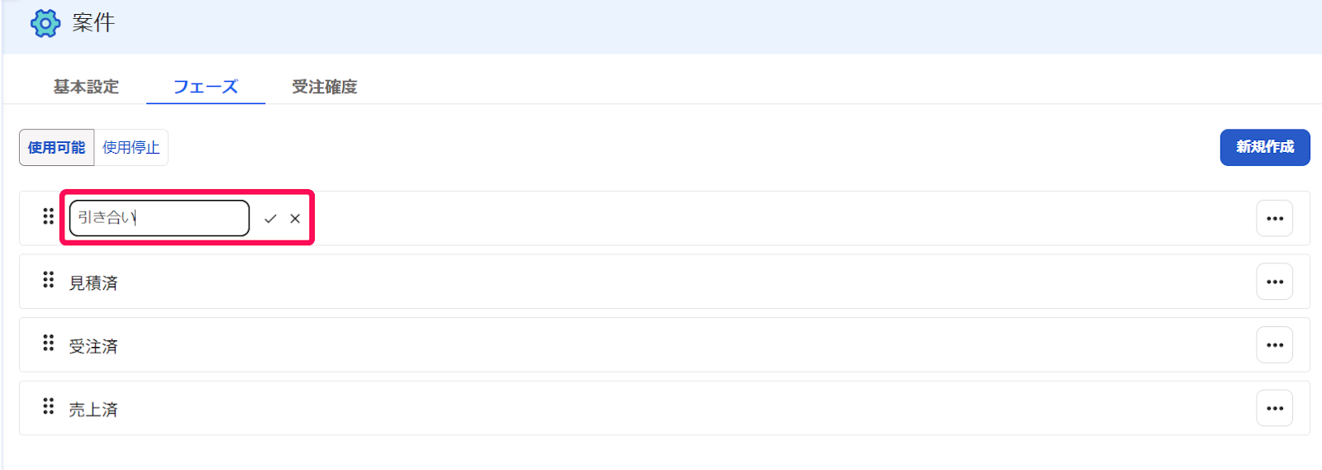This screenshot has width=1322, height=470.
Task: Click drag handle beside 見積済
Action: [x=49, y=280]
